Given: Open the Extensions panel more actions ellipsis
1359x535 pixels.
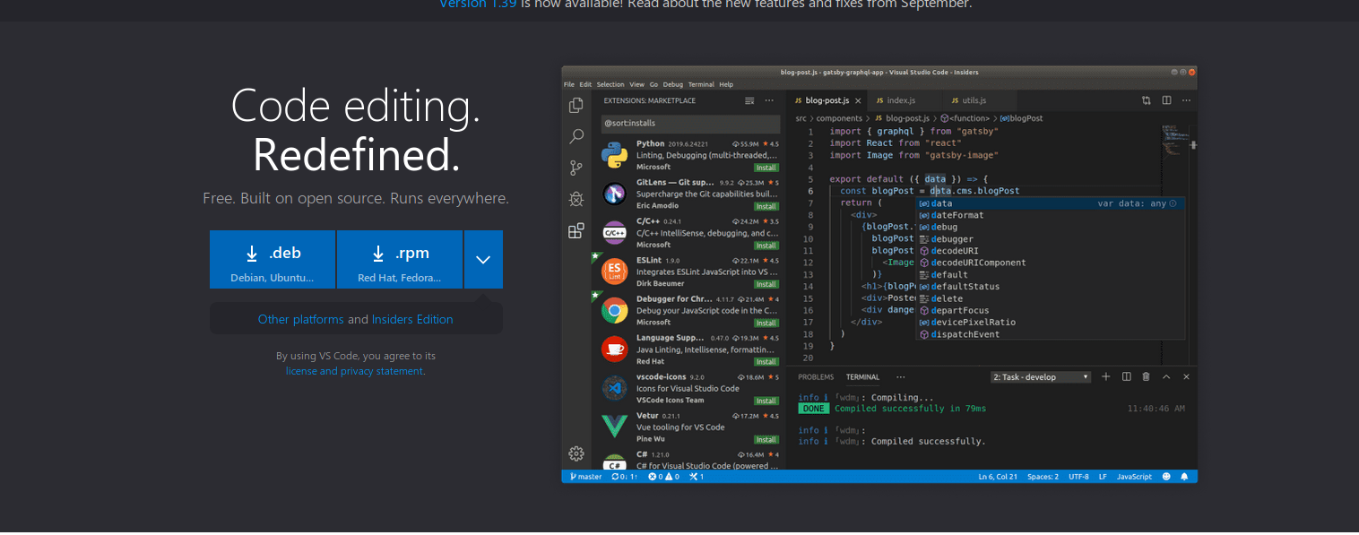Looking at the screenshot, I should click(771, 100).
